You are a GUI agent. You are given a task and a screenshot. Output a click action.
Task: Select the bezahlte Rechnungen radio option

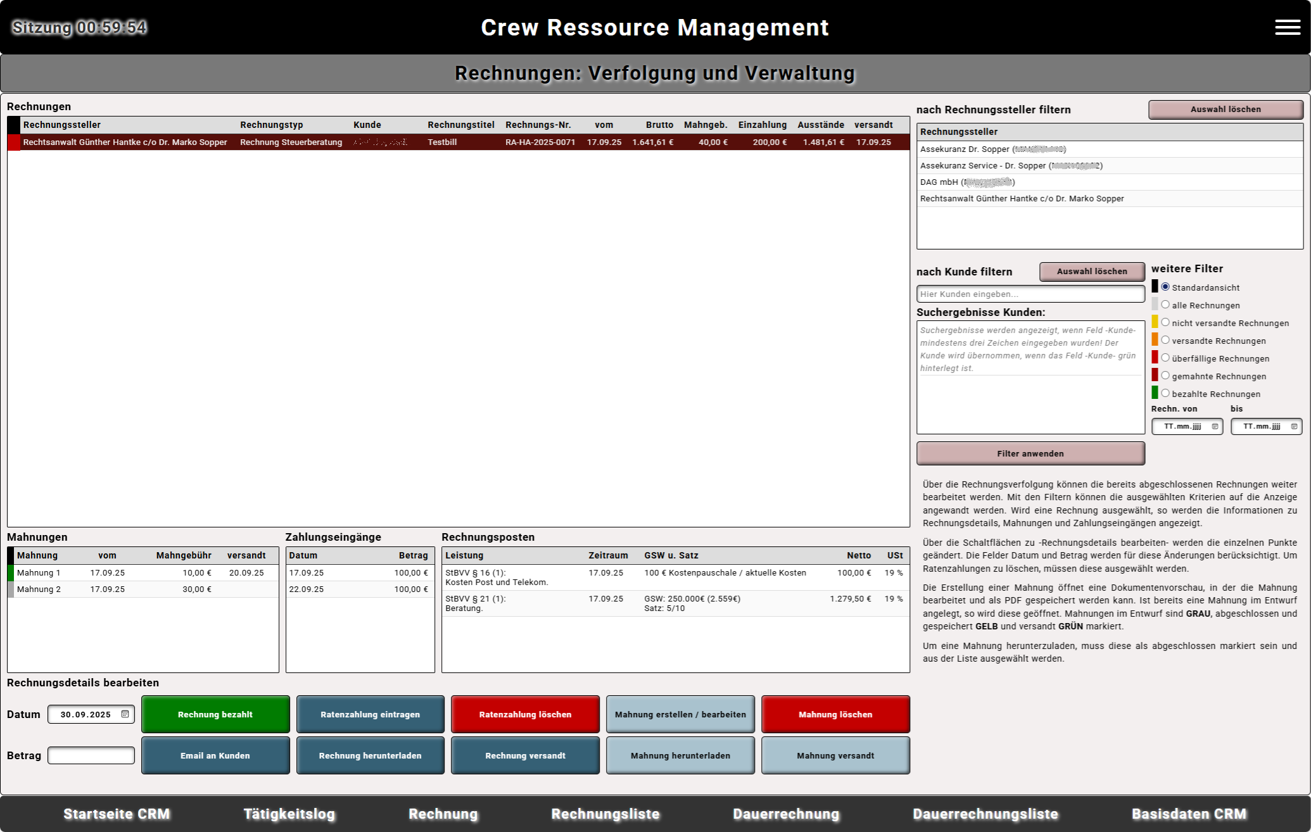(1165, 393)
